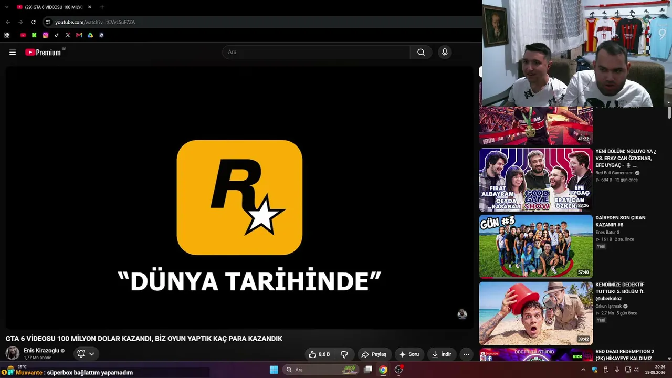Screen dimensions: 672x378
Task: Open the notification bell subscription dropdown
Action: click(86, 354)
